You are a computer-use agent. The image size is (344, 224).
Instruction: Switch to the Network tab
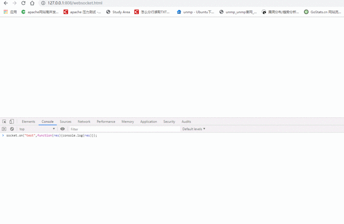[84, 122]
